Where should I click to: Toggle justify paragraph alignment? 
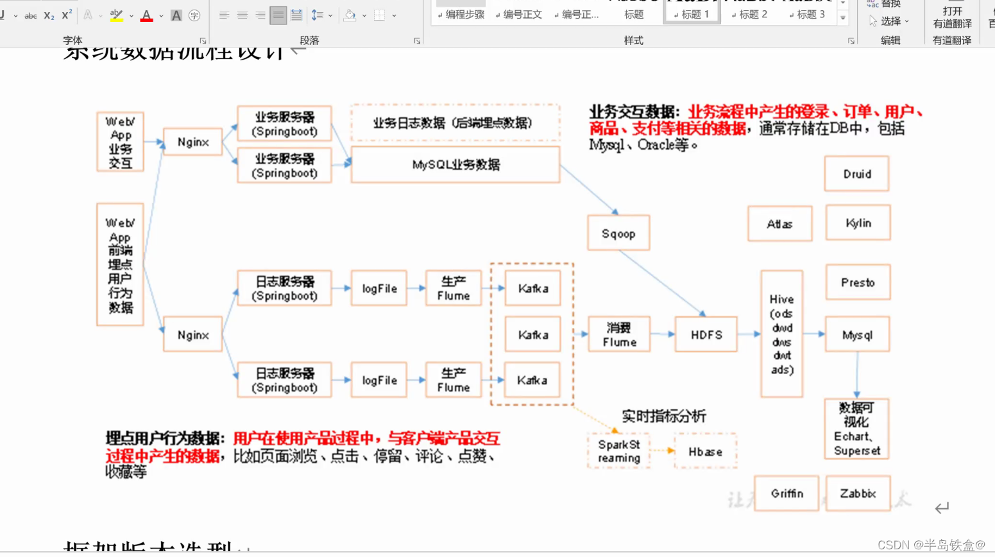278,15
